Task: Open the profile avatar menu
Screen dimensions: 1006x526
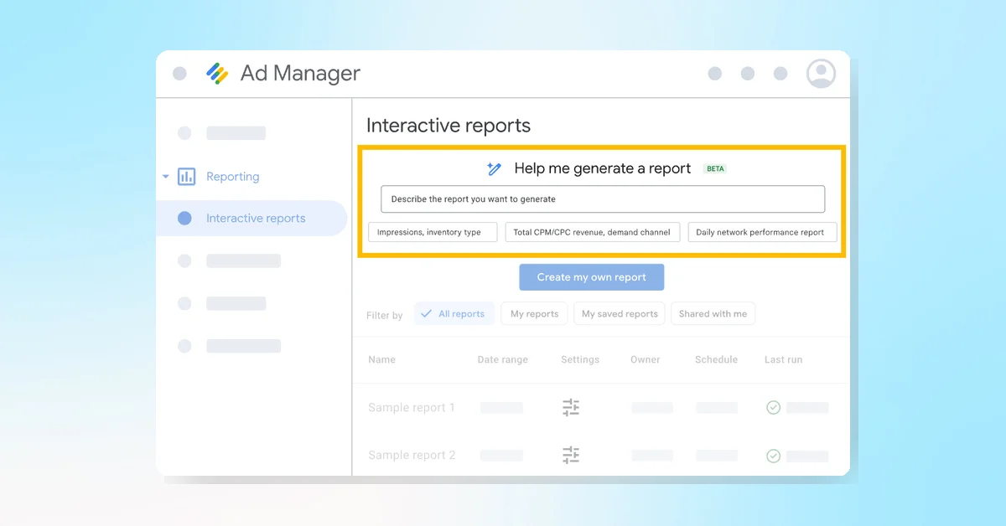Action: pos(821,73)
